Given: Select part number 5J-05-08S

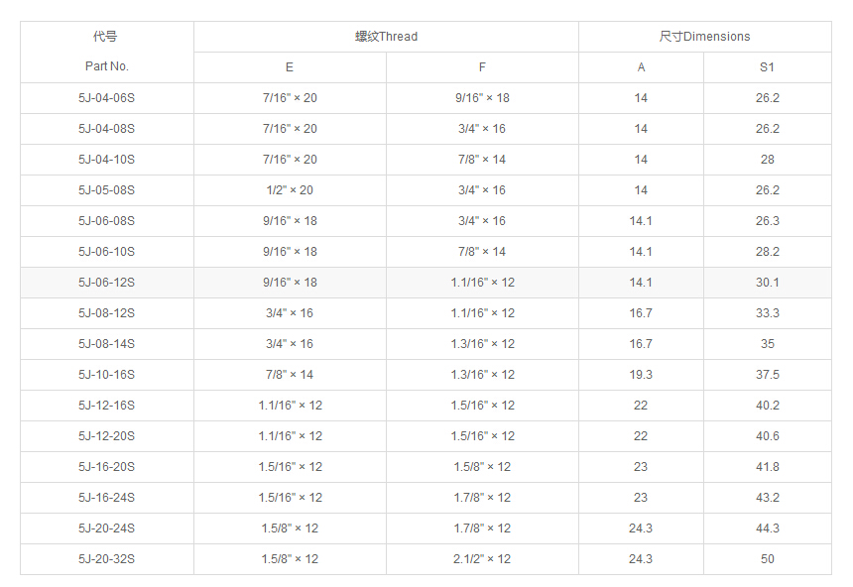Looking at the screenshot, I should coord(106,190).
